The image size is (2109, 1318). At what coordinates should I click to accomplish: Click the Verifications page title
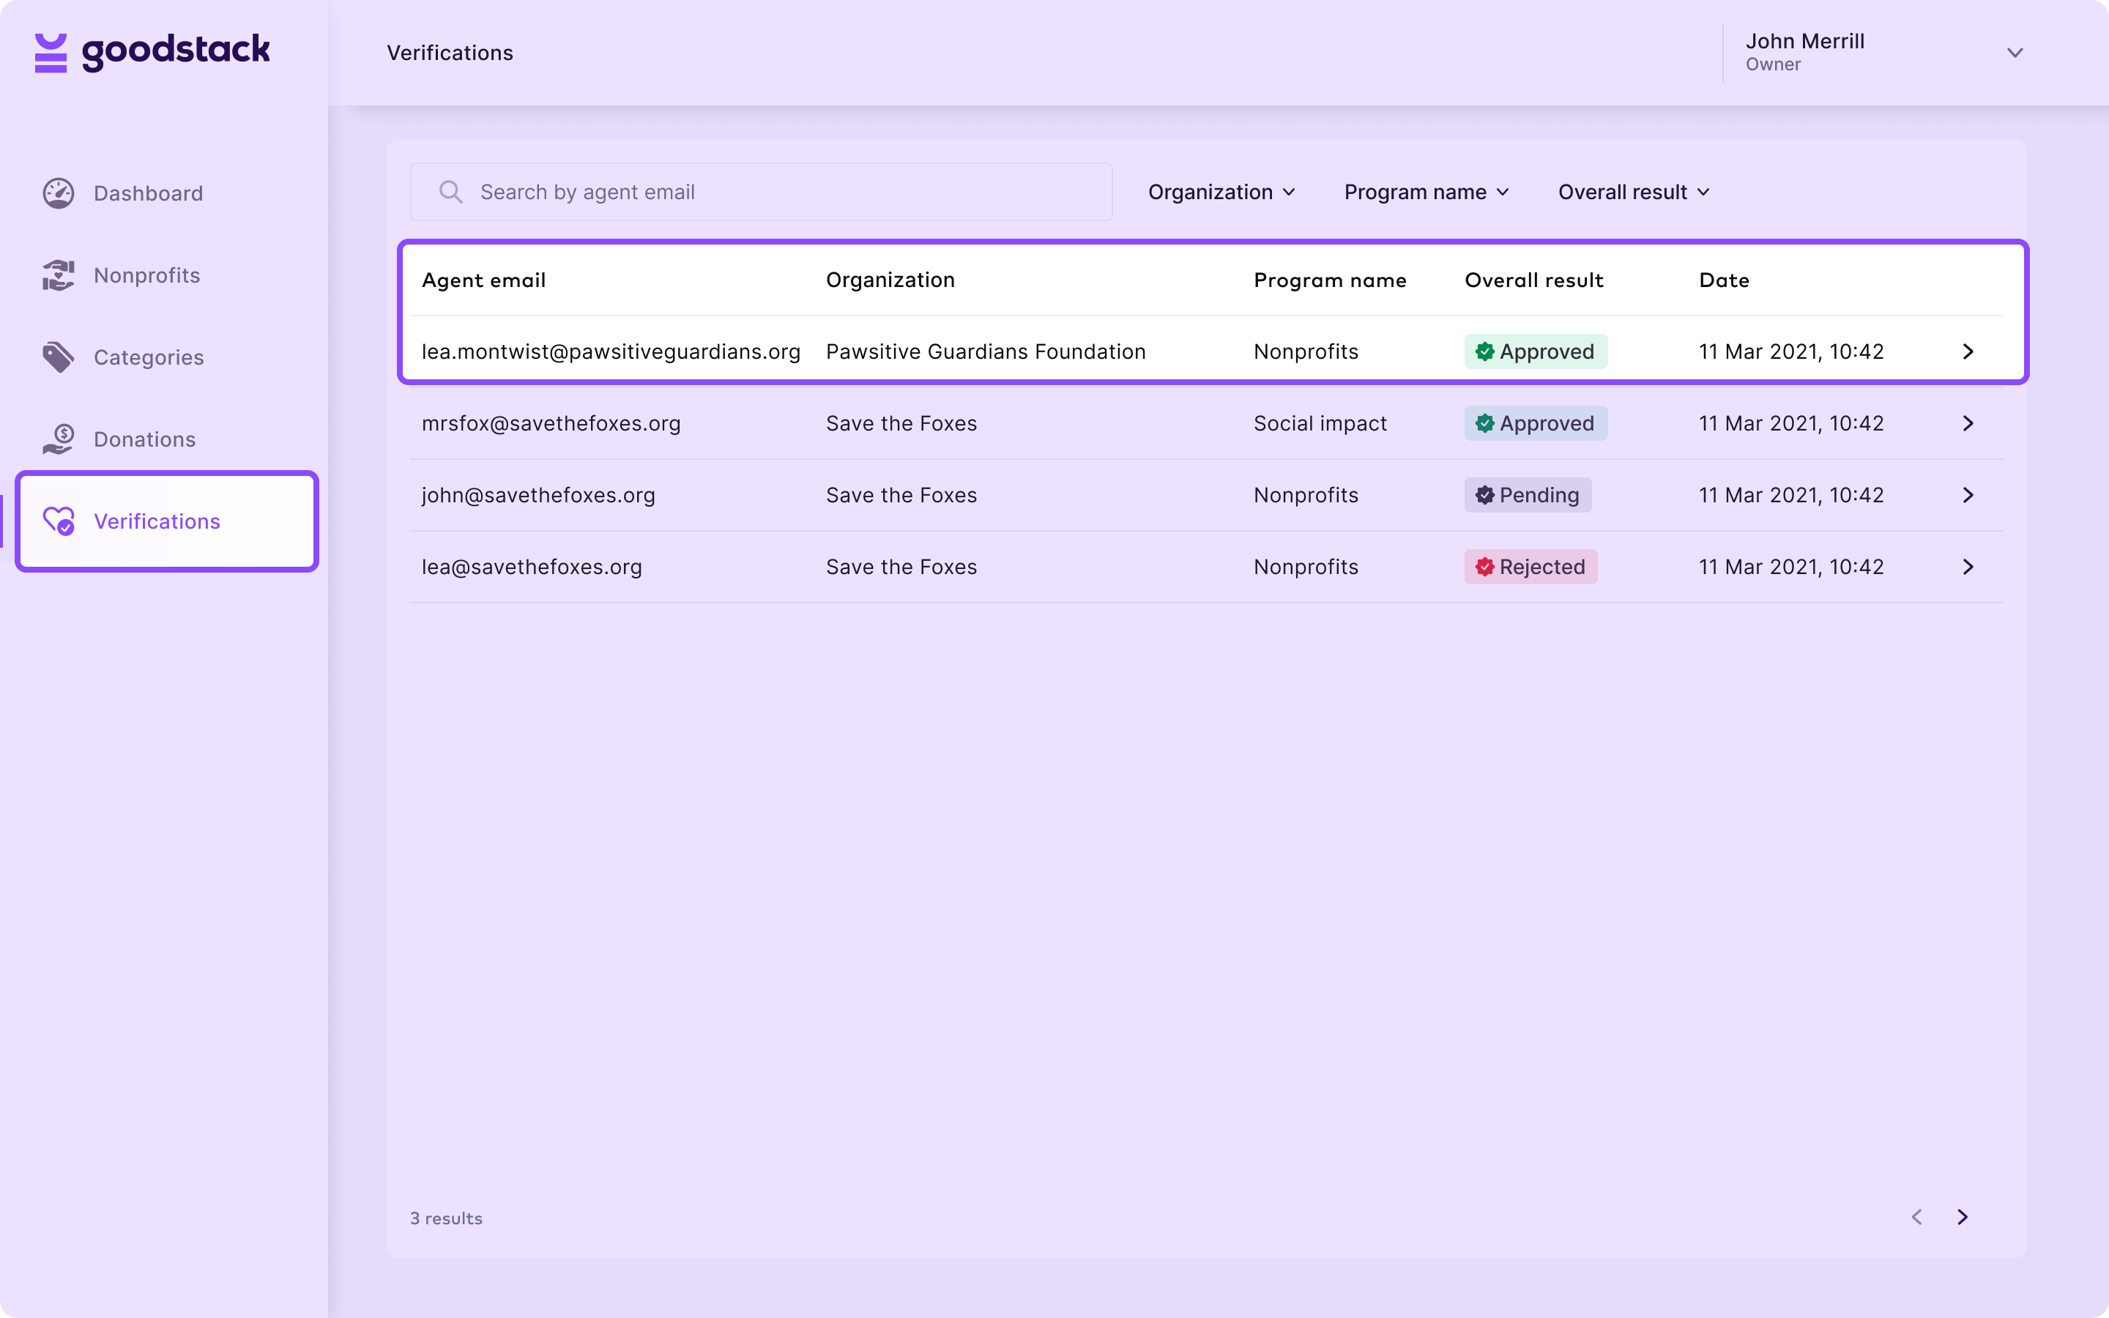(450, 53)
